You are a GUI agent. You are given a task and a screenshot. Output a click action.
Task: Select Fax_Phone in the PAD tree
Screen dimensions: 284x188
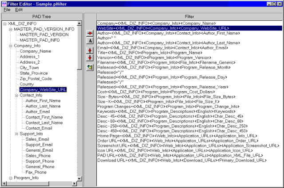(x=36, y=172)
